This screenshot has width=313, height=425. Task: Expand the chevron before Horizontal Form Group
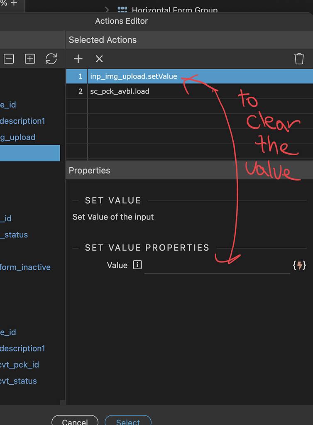click(x=107, y=9)
